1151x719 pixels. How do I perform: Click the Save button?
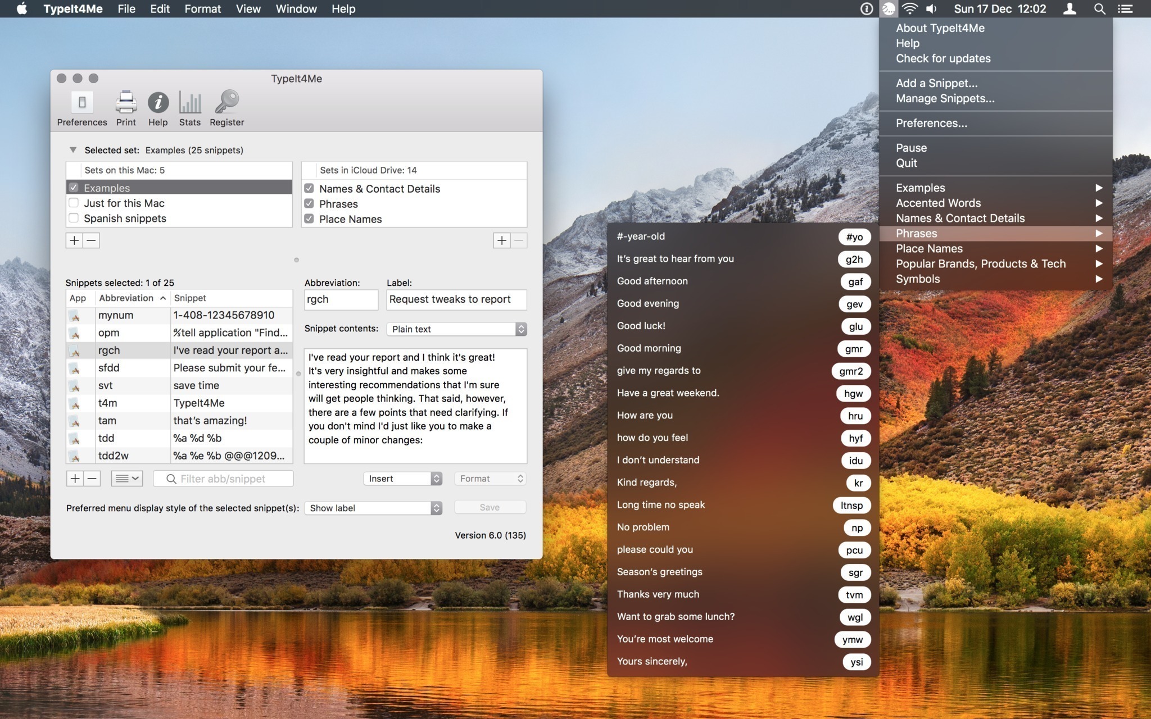pyautogui.click(x=490, y=507)
